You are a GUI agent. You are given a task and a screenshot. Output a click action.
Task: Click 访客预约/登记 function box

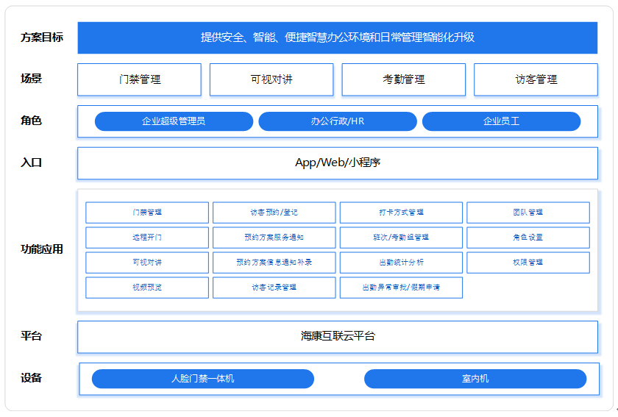[x=274, y=213]
